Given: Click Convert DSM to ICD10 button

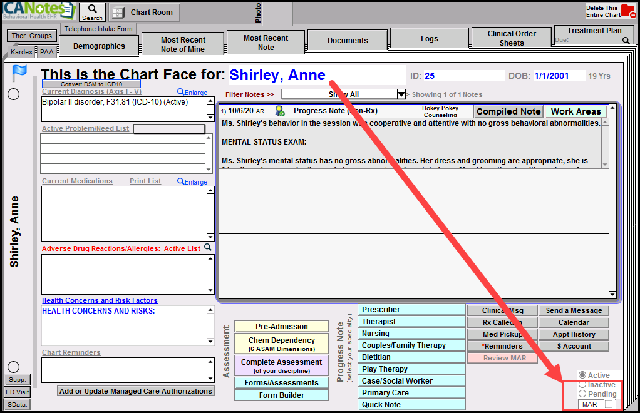Looking at the screenshot, I should coord(91,84).
